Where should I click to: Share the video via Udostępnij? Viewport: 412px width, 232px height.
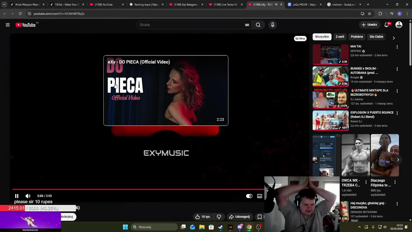pyautogui.click(x=239, y=217)
